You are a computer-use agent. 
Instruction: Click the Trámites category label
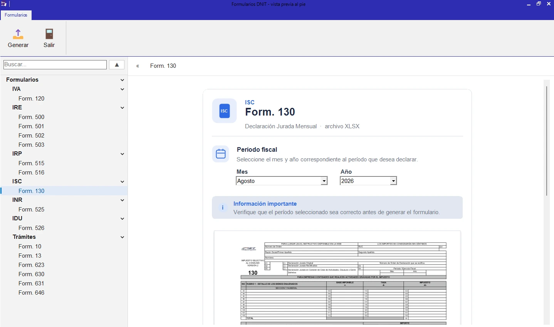coord(24,237)
